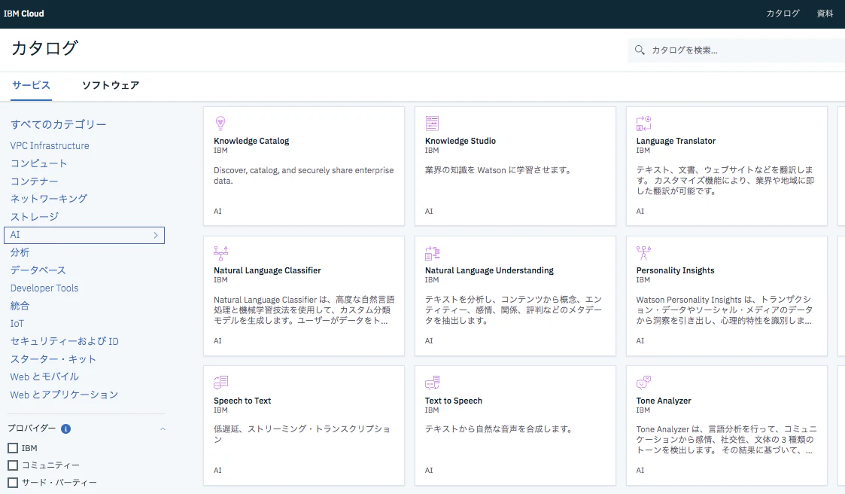
Task: Collapse the プロバイダー filter section
Action: tap(163, 428)
